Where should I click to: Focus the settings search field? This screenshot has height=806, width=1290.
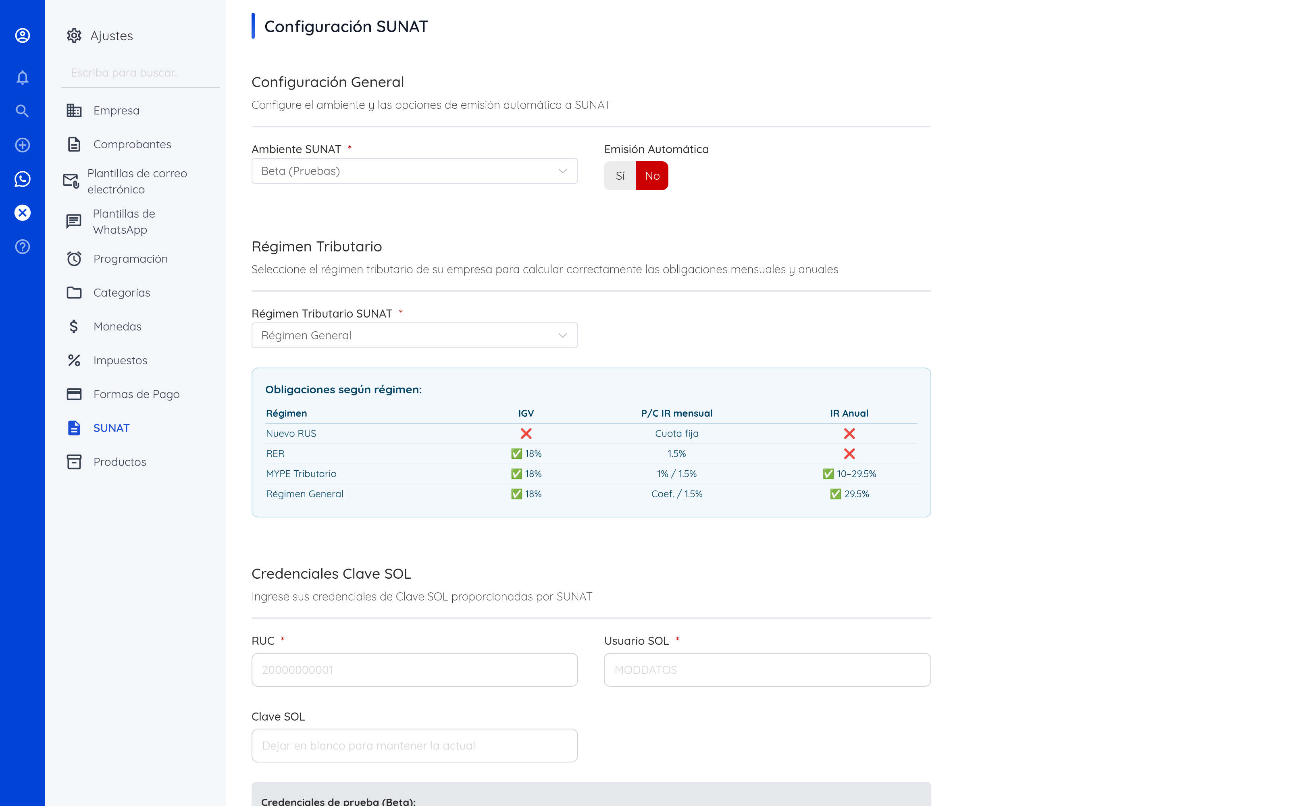click(141, 73)
